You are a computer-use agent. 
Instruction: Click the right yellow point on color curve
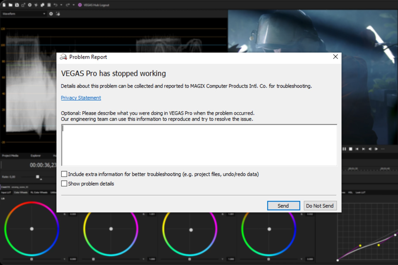pos(379,245)
